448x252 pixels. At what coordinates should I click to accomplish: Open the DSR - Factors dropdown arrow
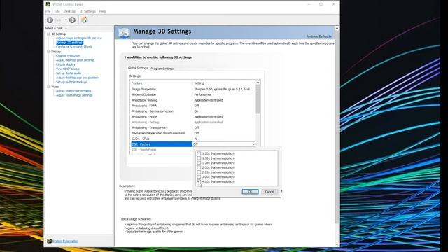tap(253, 144)
